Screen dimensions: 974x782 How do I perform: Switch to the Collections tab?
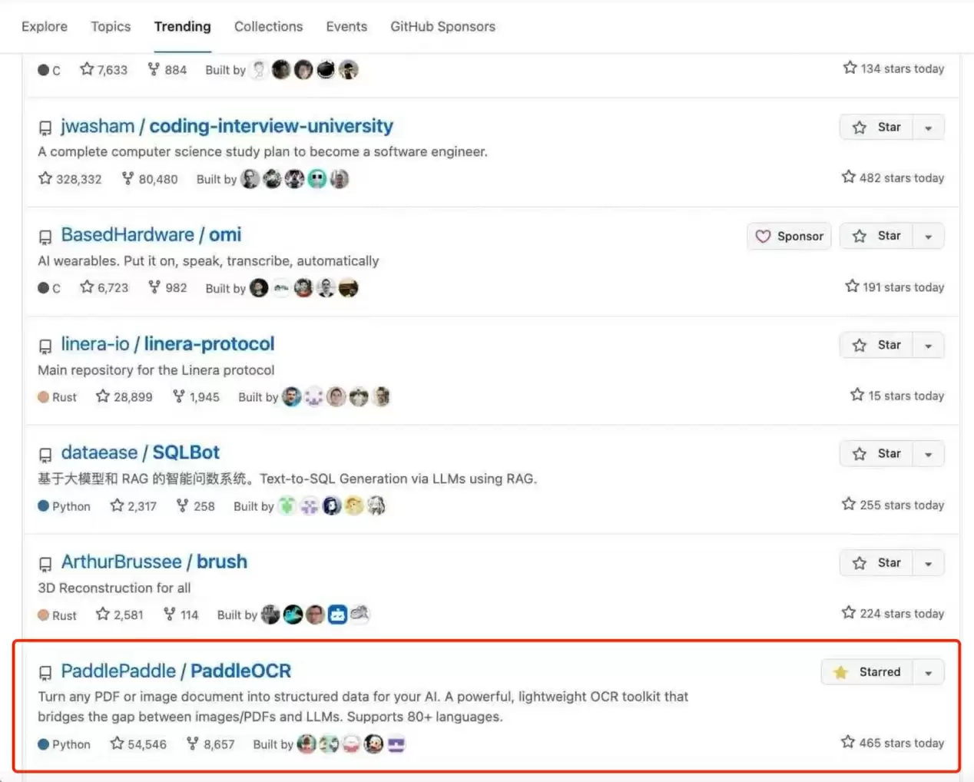(268, 26)
